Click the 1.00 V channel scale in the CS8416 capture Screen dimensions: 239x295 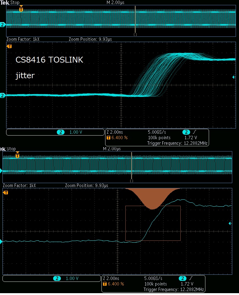(76, 132)
